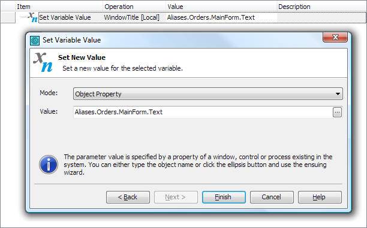Click the blue information icon

click(x=49, y=165)
